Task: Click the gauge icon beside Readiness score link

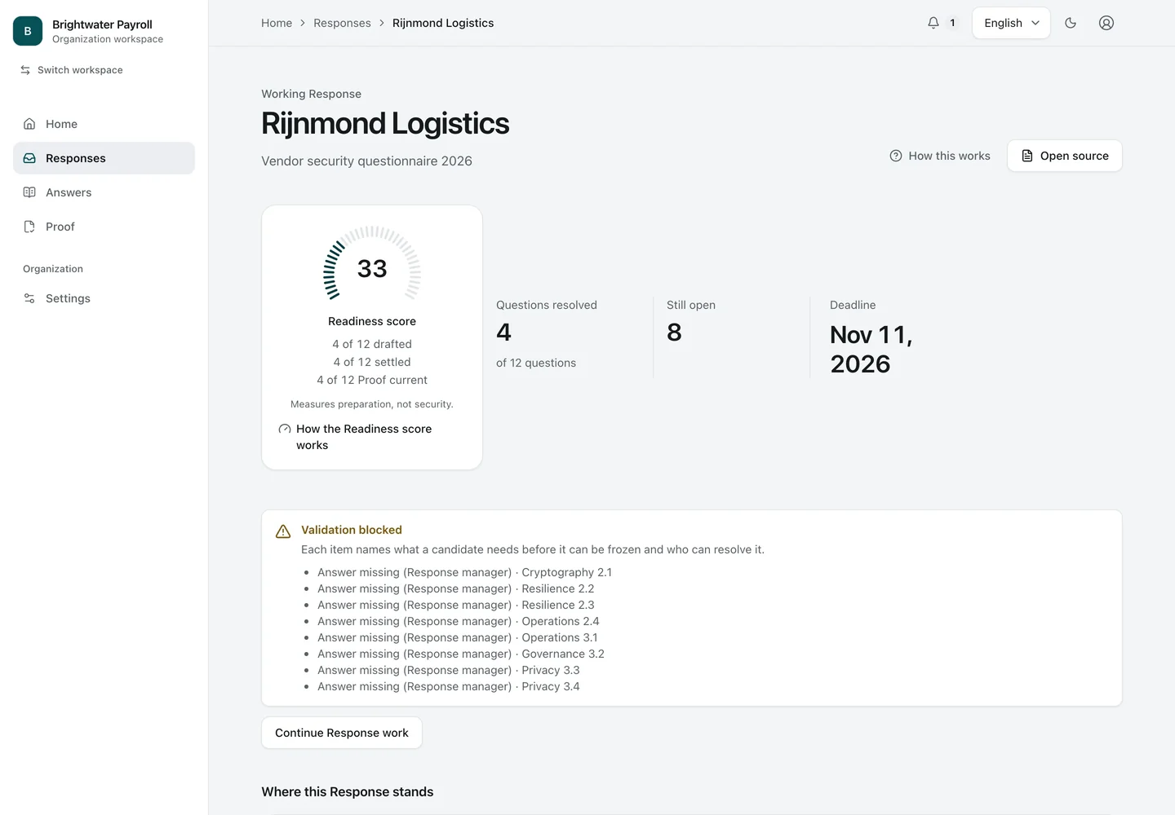Action: 285,429
